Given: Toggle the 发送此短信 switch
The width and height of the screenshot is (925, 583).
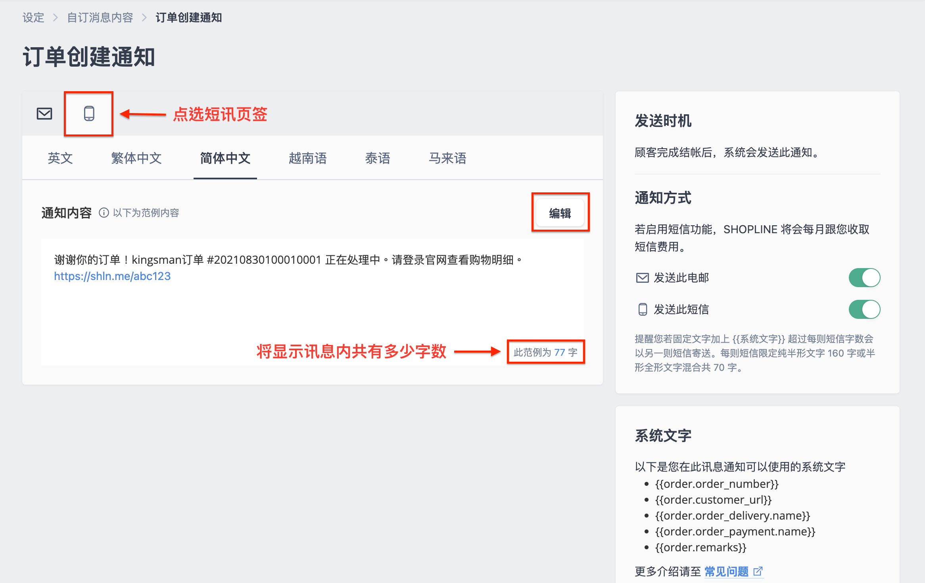Looking at the screenshot, I should (864, 309).
